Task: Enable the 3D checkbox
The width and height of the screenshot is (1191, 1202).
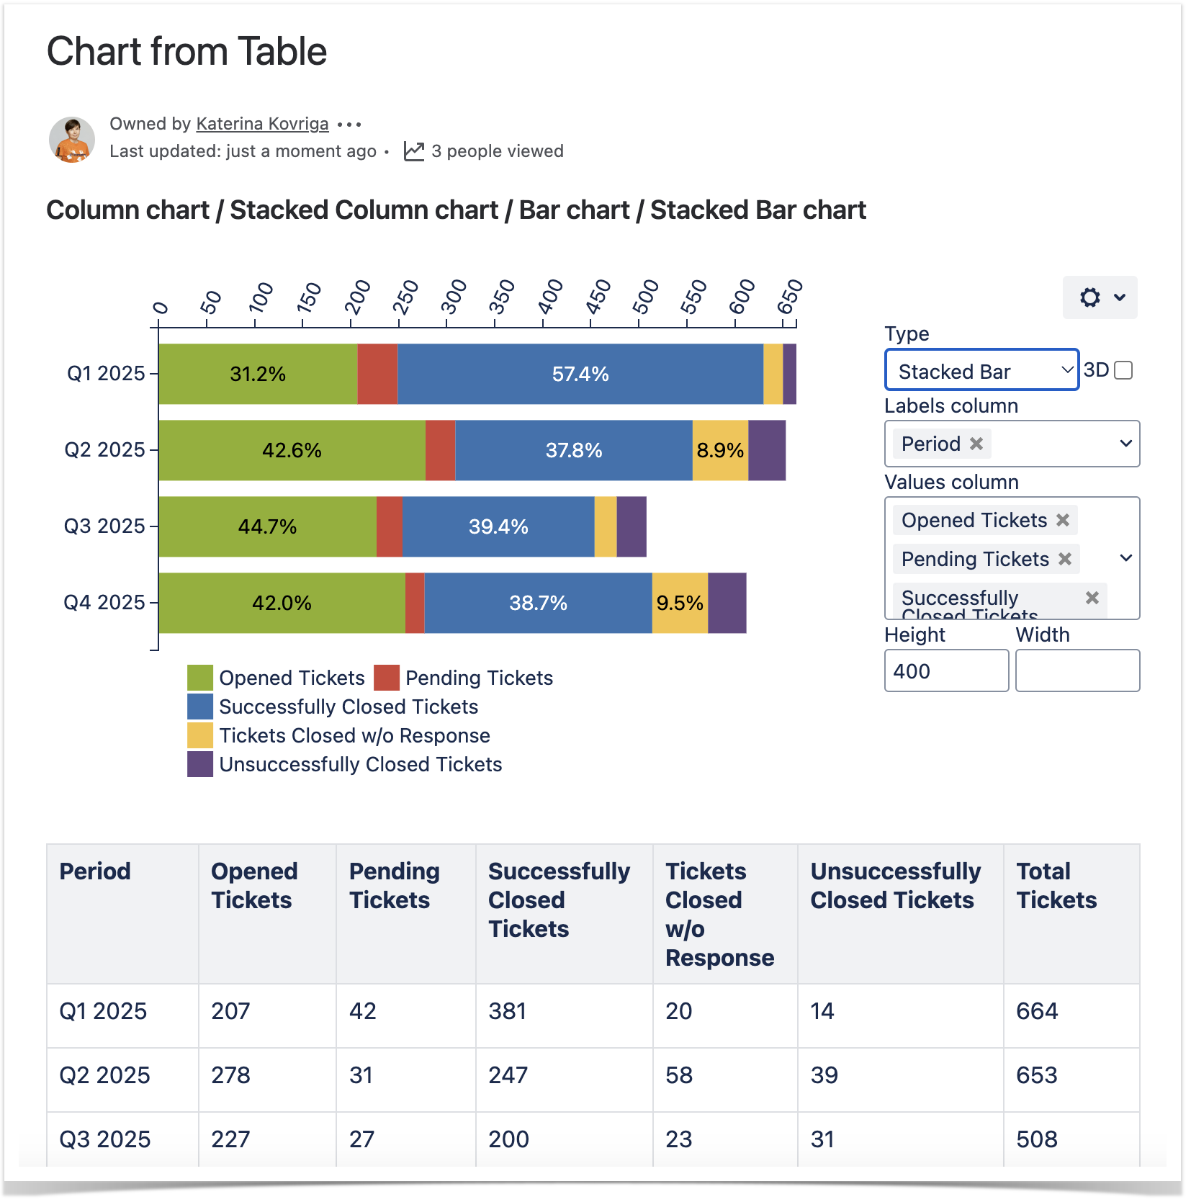Action: coord(1123,370)
